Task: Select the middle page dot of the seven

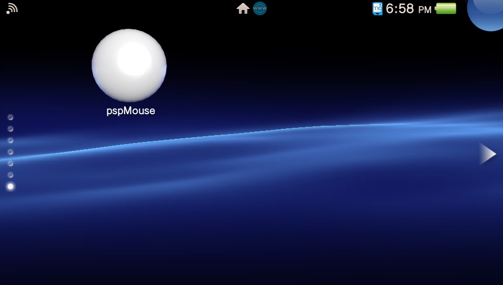Action: [x=10, y=152]
